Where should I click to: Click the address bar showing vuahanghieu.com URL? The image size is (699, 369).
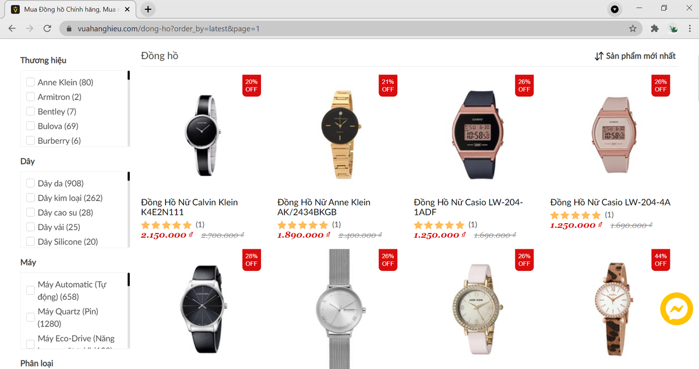click(343, 28)
